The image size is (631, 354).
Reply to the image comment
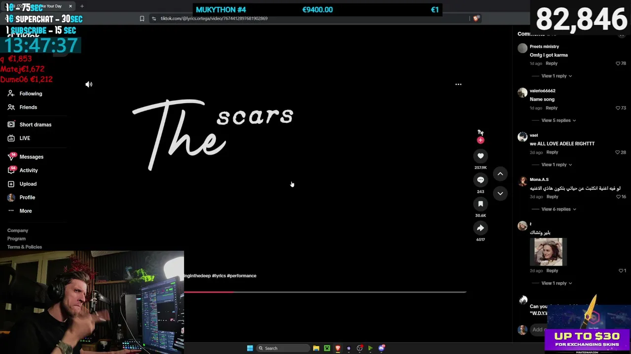pyautogui.click(x=552, y=270)
